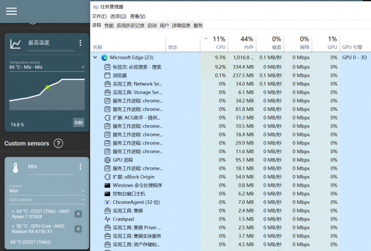The image size is (371, 251).
Task: Click the curve graph icon on 最高温度 card
Action: tap(15, 44)
